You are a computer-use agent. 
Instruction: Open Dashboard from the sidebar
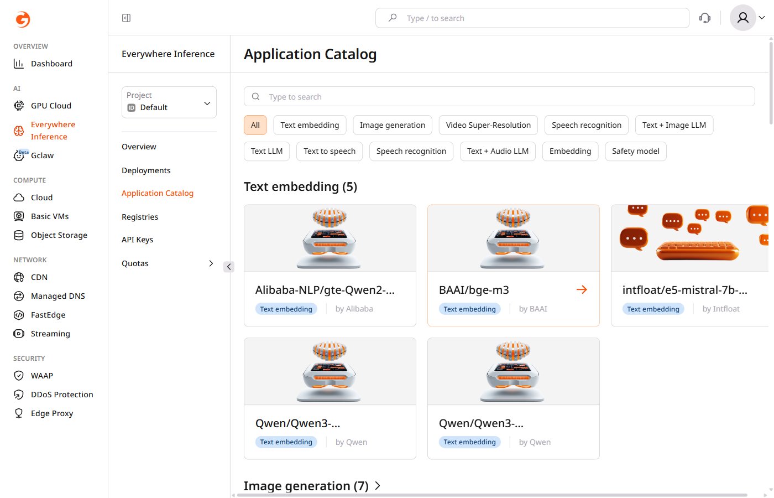coord(51,64)
